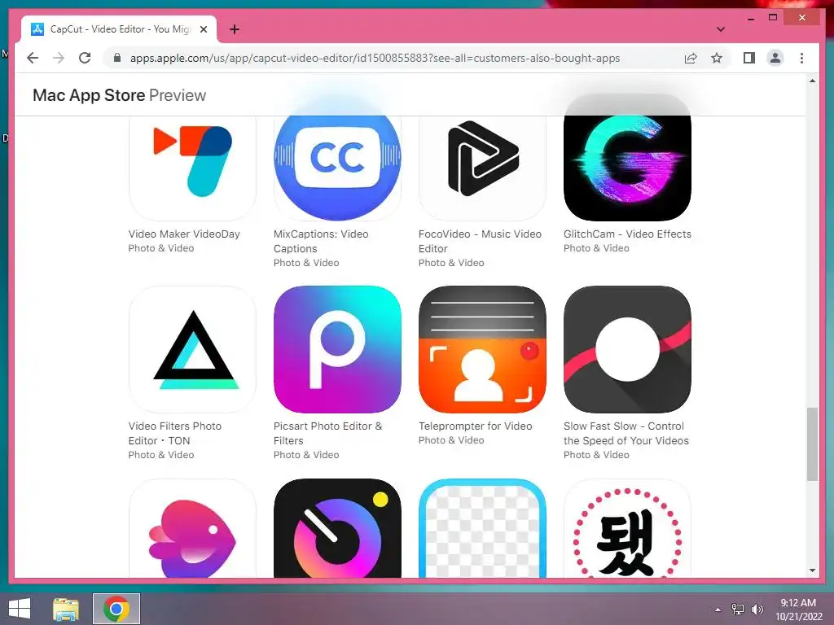Open the GlitchCam G app icon

[628, 168]
